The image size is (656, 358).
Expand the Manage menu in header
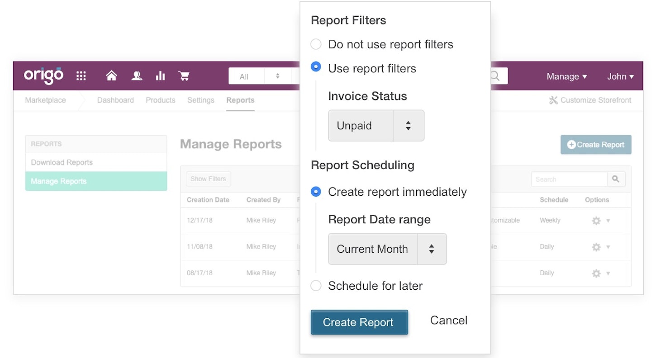pyautogui.click(x=566, y=76)
